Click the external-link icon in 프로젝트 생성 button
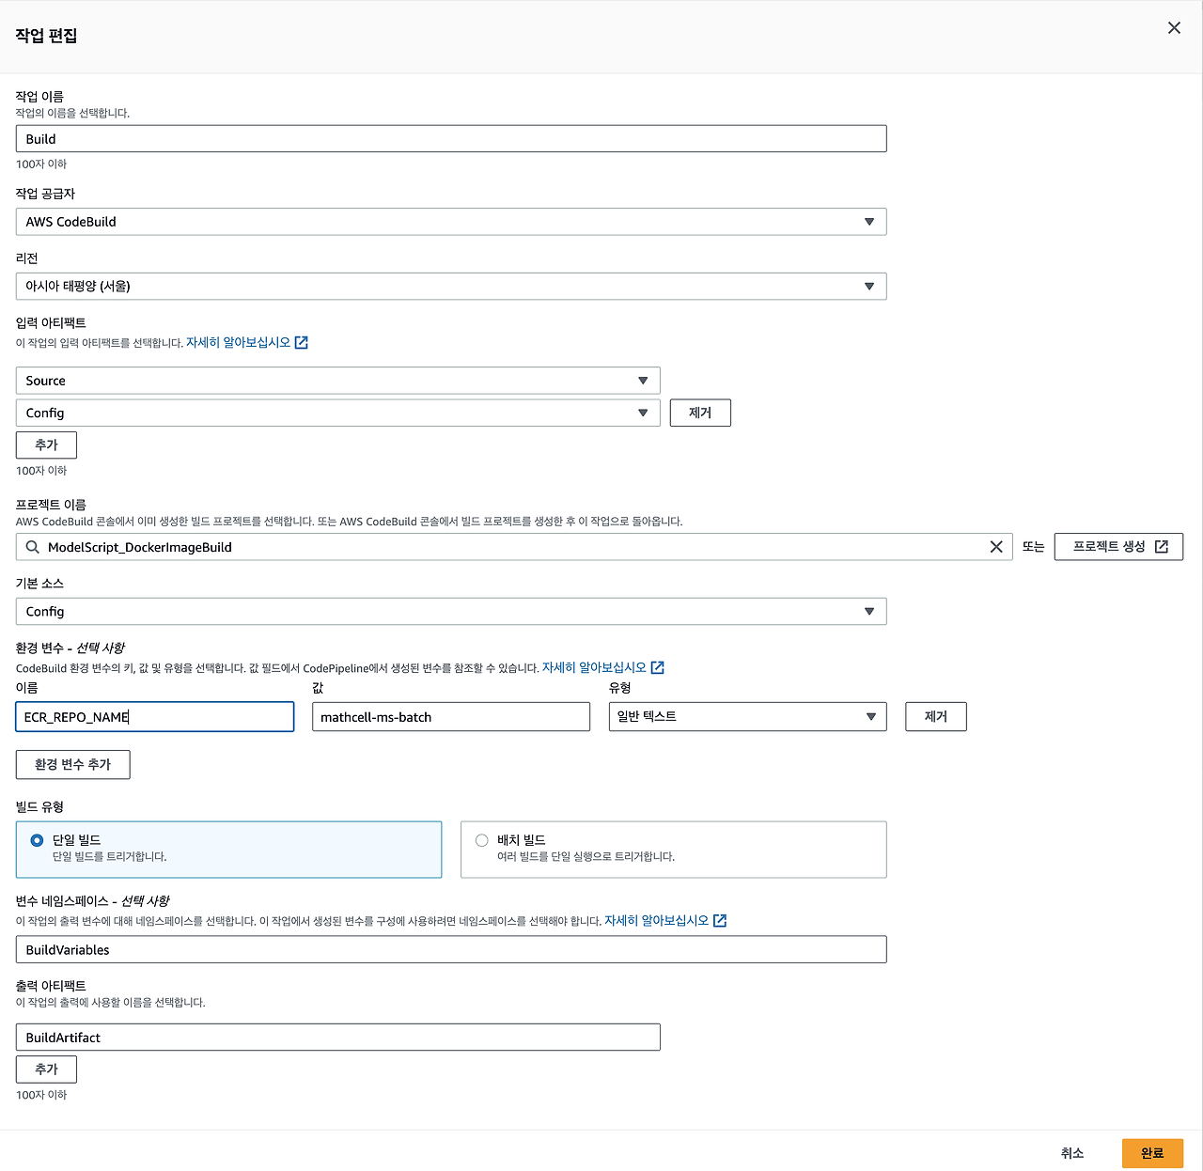This screenshot has width=1203, height=1171. click(x=1162, y=547)
